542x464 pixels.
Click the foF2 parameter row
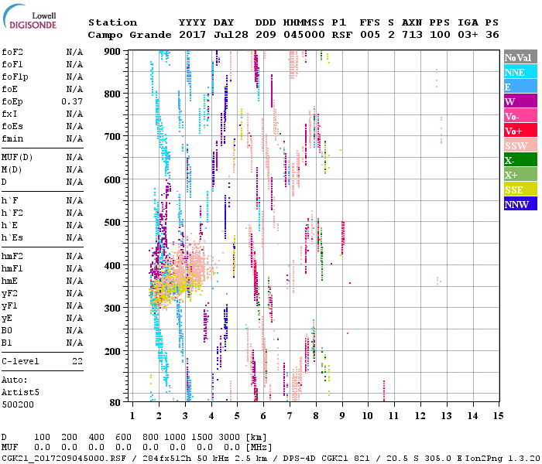coord(42,52)
